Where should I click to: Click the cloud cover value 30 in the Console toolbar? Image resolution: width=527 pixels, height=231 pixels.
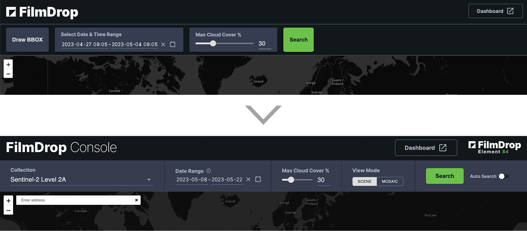323,180
